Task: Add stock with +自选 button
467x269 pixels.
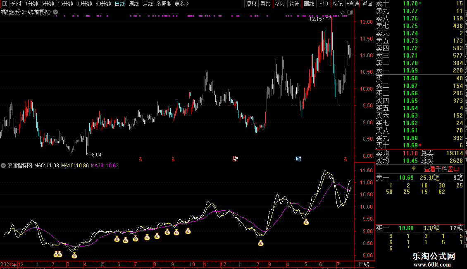Action: click(x=353, y=4)
